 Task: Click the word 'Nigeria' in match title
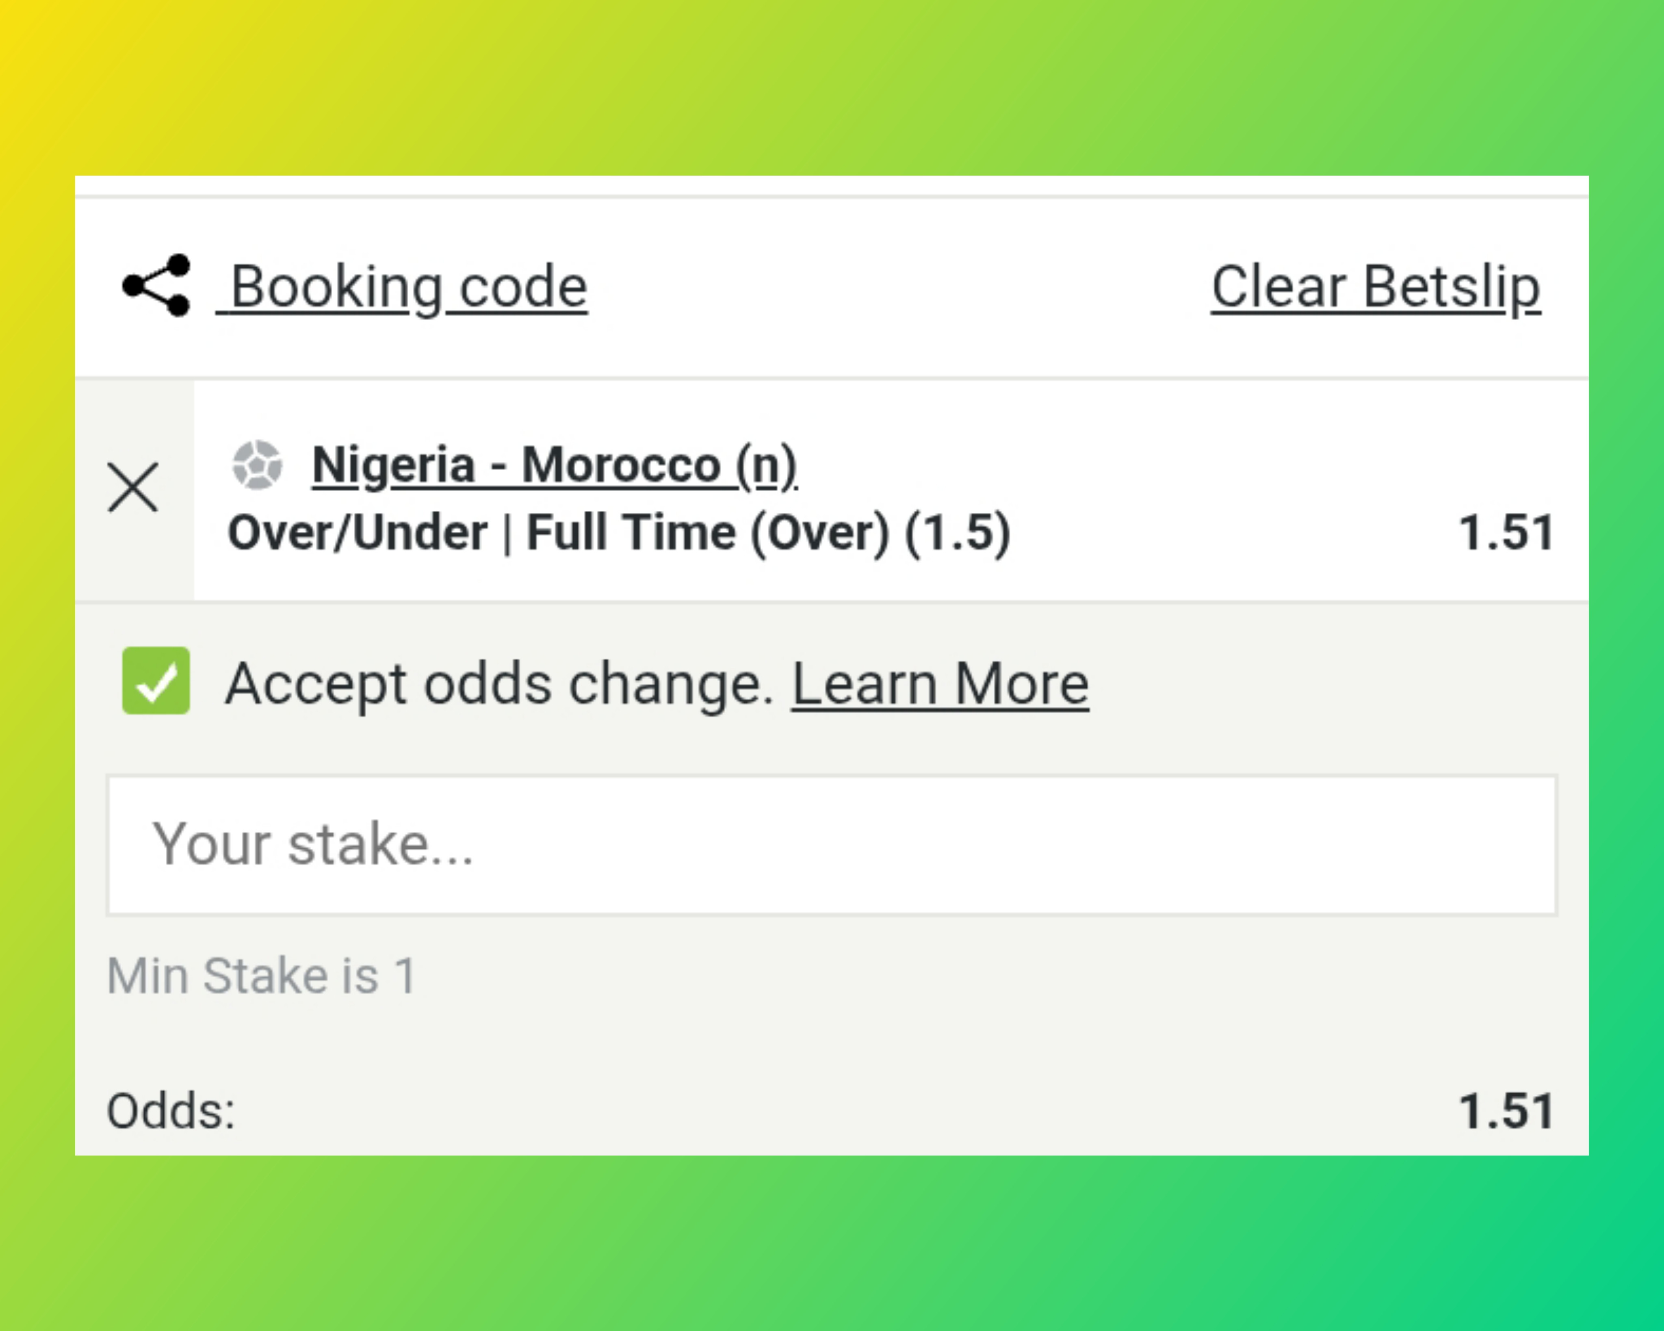393,466
